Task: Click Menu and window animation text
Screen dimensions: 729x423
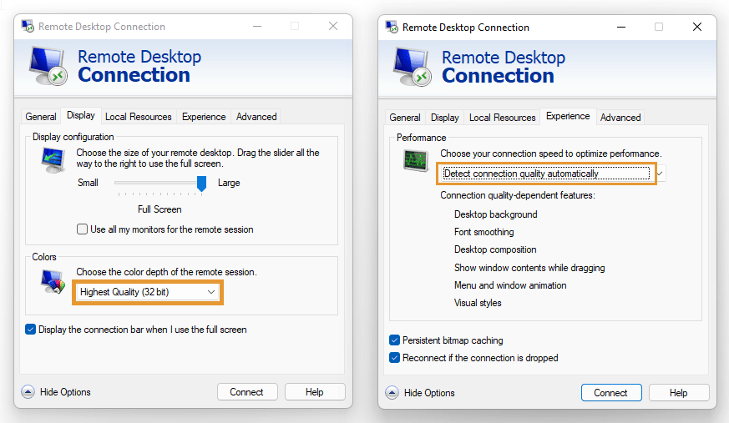Action: click(510, 285)
